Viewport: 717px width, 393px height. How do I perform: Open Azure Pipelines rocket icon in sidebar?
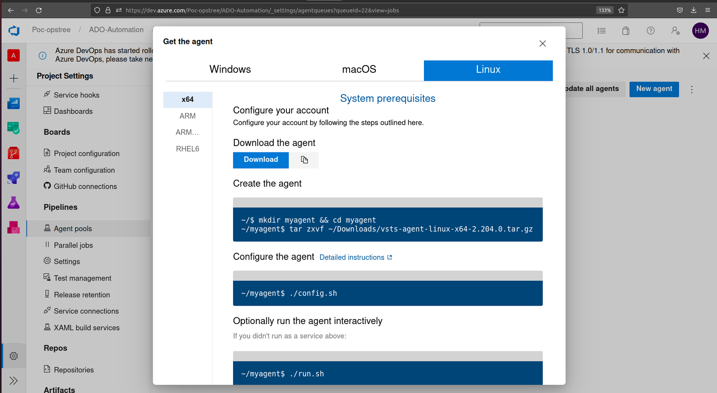13,178
